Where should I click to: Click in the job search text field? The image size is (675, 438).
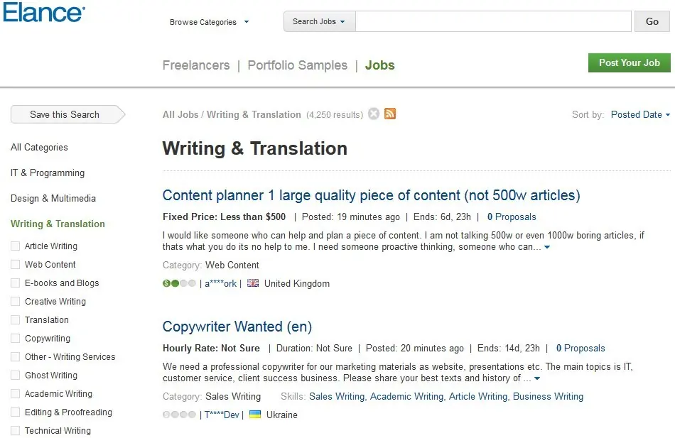coord(493,21)
